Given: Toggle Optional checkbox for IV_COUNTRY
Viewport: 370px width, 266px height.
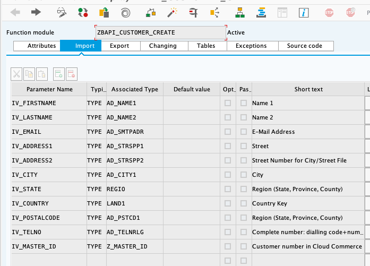Looking at the screenshot, I should click(228, 203).
